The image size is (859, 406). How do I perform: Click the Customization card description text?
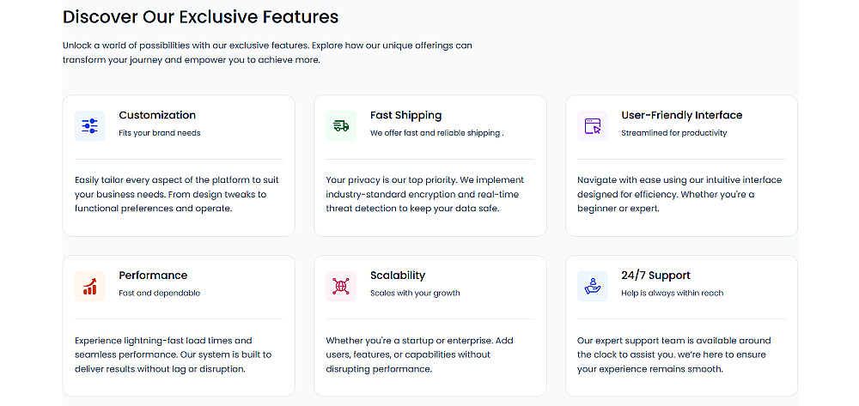coord(177,194)
